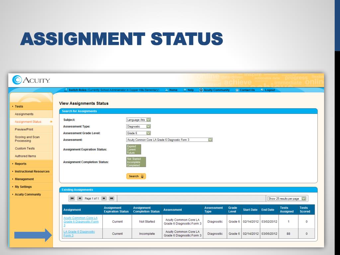Click the 03/06/2012 end date cell
Image resolution: width=340 pixels, height=255 pixels.
pos(269,233)
